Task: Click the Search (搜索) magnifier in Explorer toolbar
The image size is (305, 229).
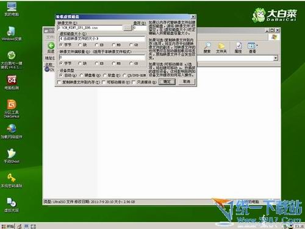Action: click(x=207, y=48)
